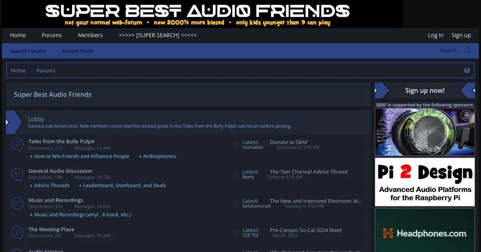Open The New and Improved Electronic M... thread
This screenshot has height=252, width=481.
[x=316, y=201]
